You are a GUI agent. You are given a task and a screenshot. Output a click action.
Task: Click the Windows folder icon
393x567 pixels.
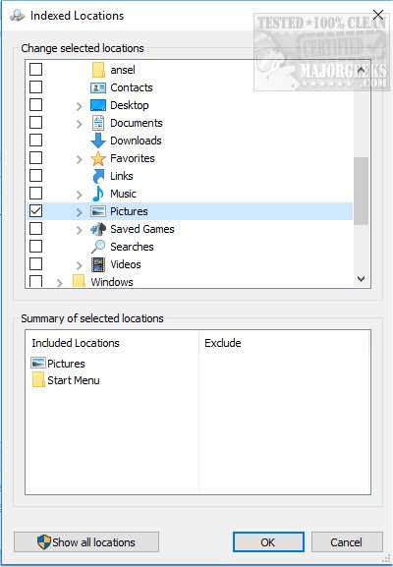pyautogui.click(x=79, y=281)
